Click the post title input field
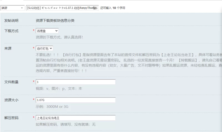This screenshot has width=222, height=132. pyautogui.click(x=62, y=8)
